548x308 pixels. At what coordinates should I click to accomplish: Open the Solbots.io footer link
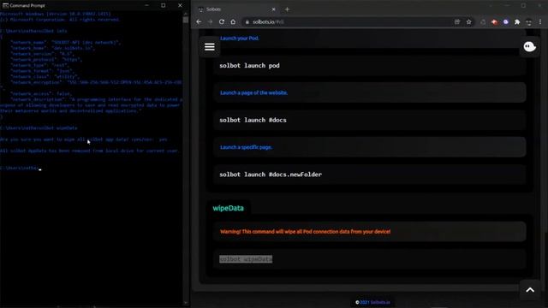[380, 302]
